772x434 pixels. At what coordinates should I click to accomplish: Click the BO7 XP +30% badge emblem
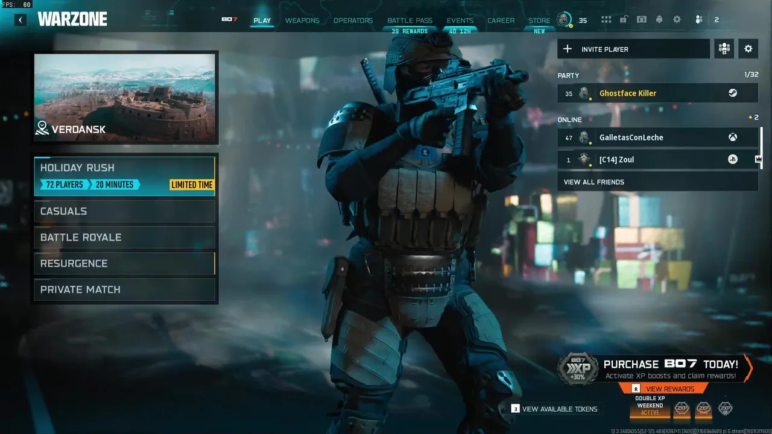577,369
